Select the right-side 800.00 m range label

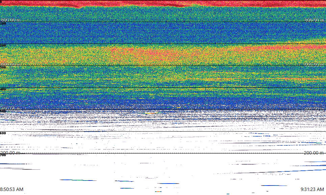tap(314, 20)
